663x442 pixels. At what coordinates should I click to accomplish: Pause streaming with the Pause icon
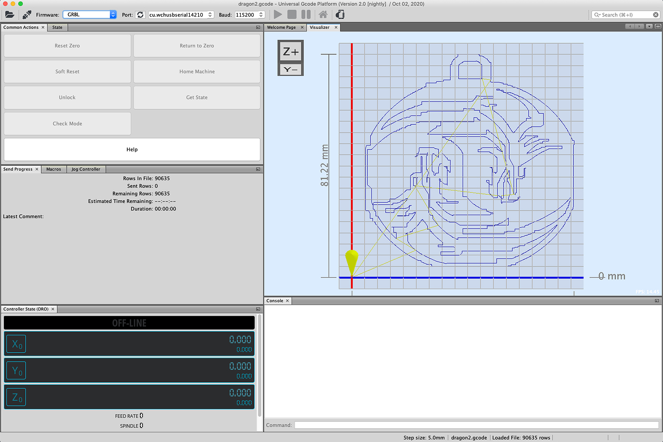tap(306, 14)
